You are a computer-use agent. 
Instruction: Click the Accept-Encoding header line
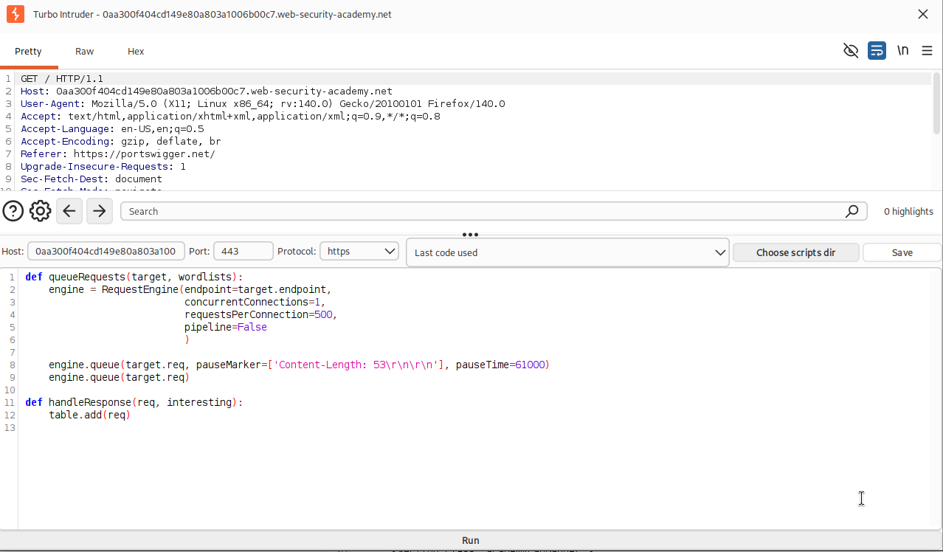121,142
